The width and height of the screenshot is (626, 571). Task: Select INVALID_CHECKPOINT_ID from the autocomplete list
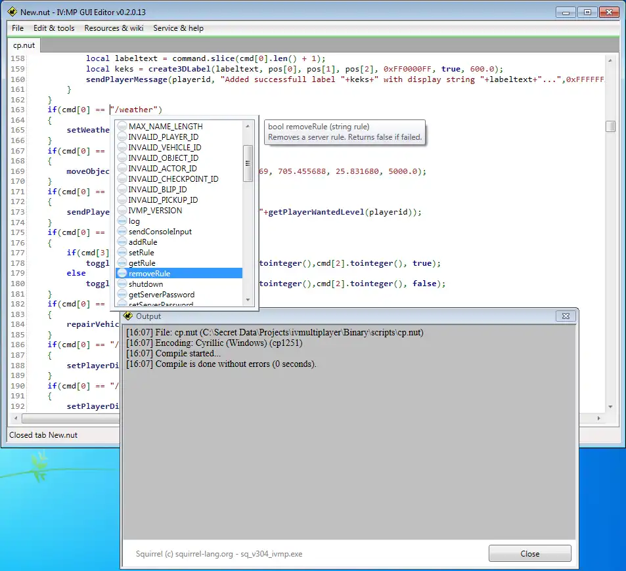click(x=179, y=179)
